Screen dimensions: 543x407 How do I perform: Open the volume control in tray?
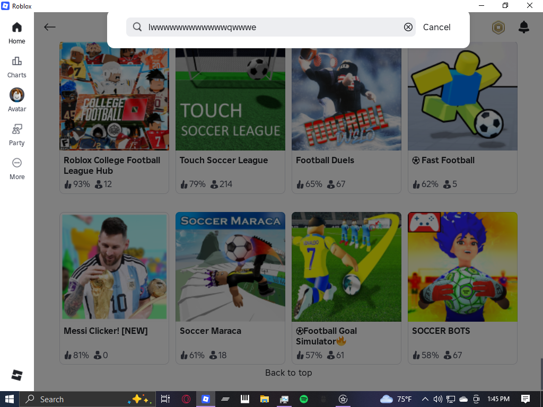coord(437,399)
